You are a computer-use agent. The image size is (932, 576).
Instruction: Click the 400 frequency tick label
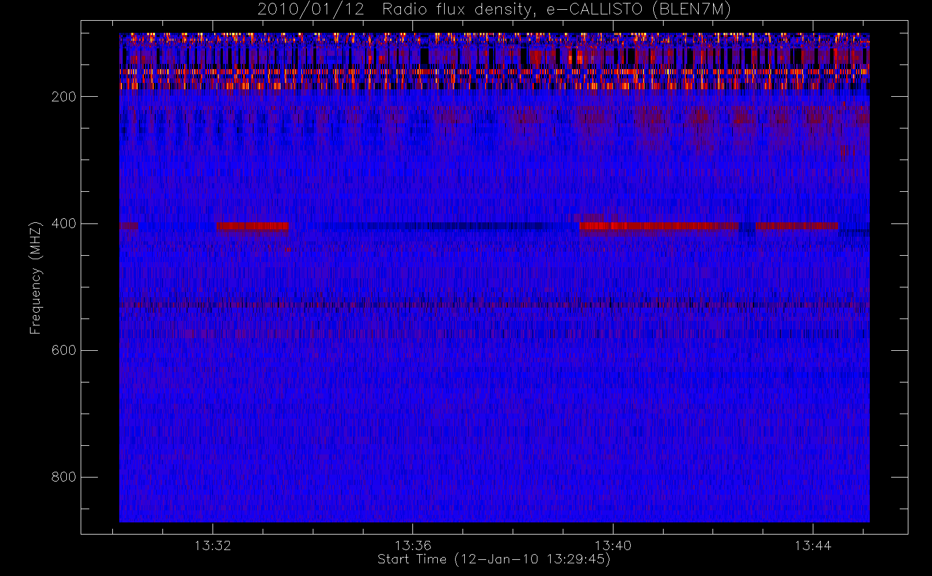pyautogui.click(x=64, y=223)
